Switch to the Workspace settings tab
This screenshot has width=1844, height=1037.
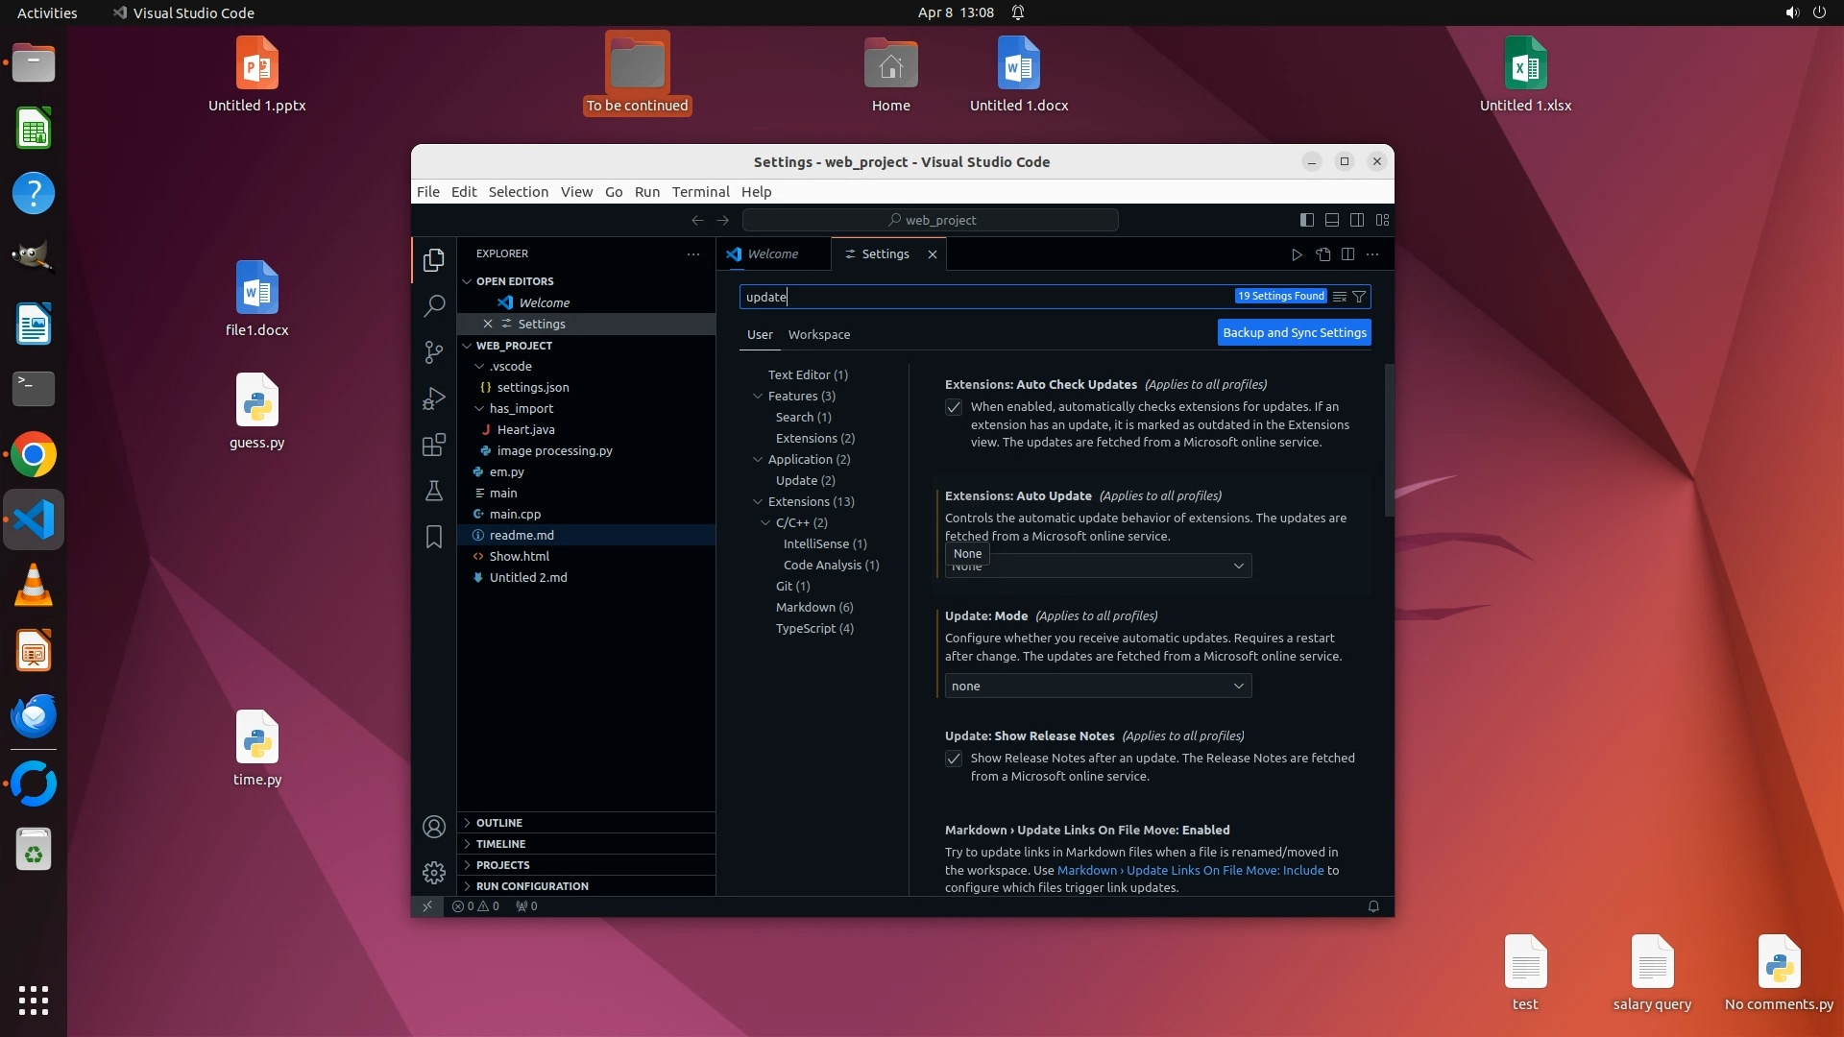pos(818,334)
